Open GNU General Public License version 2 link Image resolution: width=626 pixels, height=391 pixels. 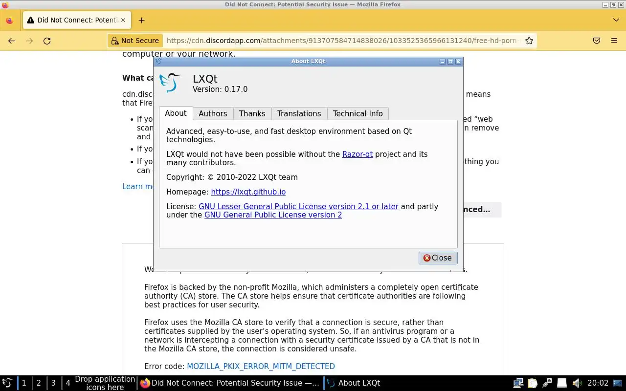pos(273,215)
